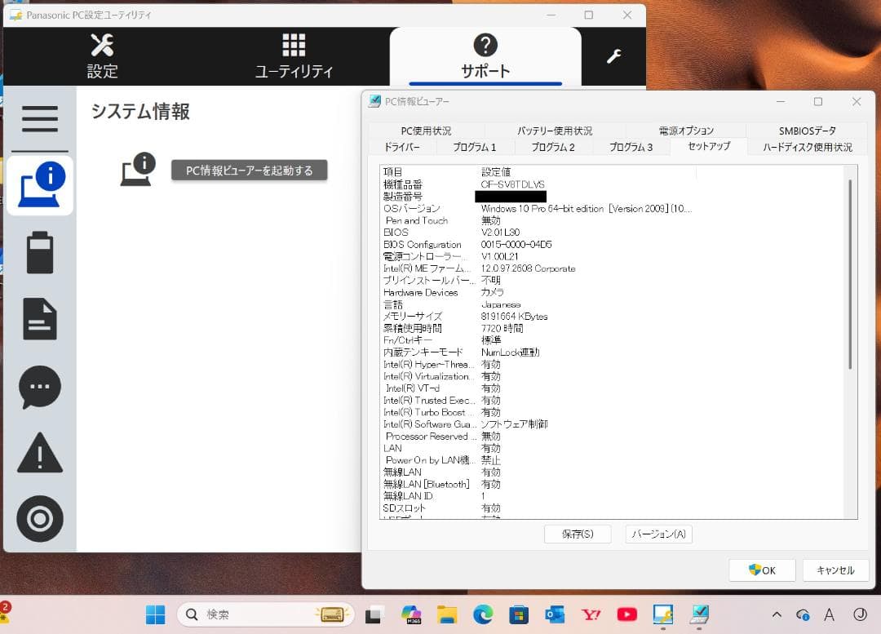Click the warning triangle sidebar icon

click(x=39, y=454)
